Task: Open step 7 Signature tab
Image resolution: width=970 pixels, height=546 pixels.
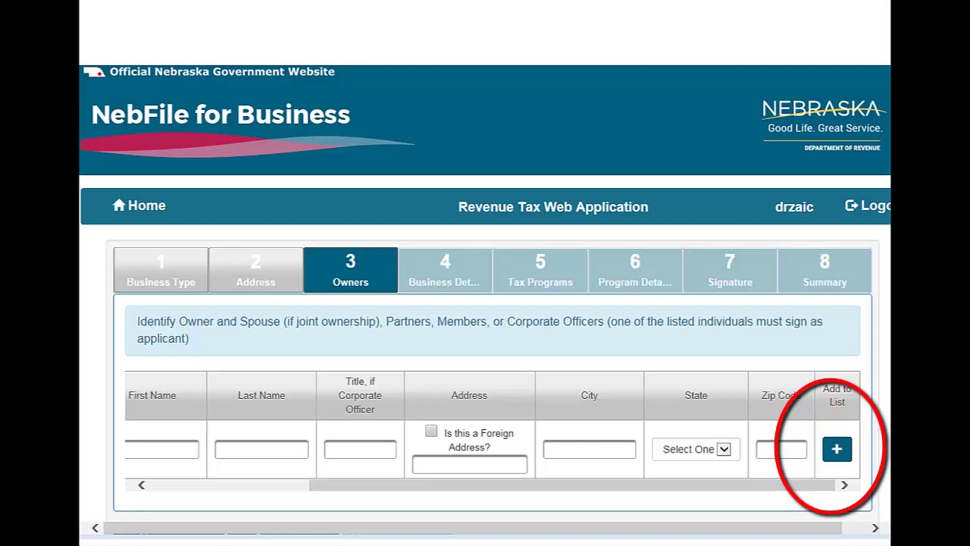Action: click(730, 270)
